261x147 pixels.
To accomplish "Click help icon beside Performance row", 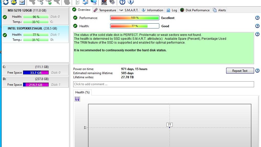I will pos(257,18).
